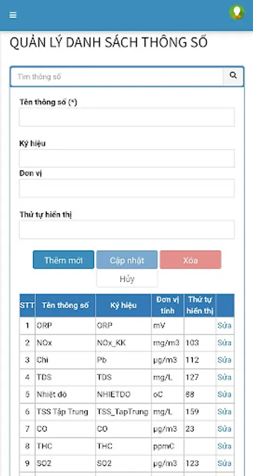Click the Tên thông số input field
The width and height of the screenshot is (253, 476).
pyautogui.click(x=126, y=117)
